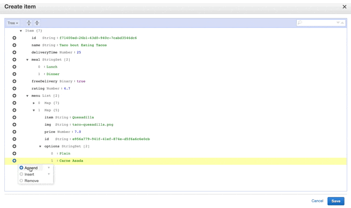The height and width of the screenshot is (208, 351).
Task: Select the nested id value e956a779
Action: tap(111, 139)
